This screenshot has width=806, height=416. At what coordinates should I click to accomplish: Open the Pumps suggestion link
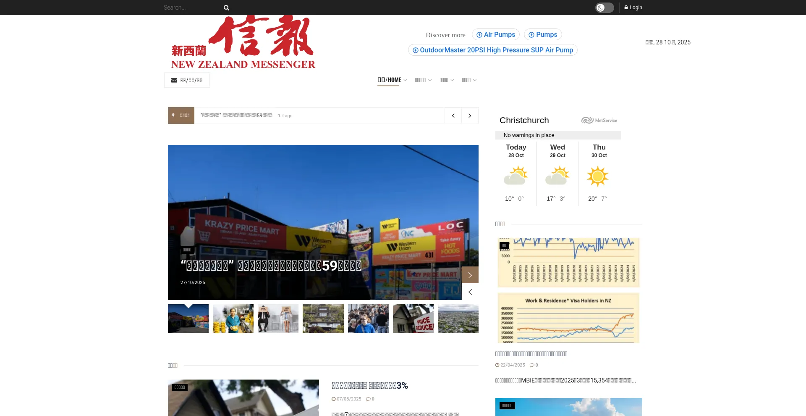click(543, 35)
